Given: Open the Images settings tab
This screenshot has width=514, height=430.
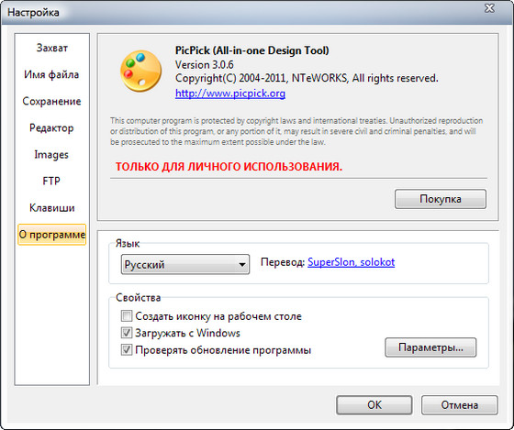Looking at the screenshot, I should coord(51,155).
